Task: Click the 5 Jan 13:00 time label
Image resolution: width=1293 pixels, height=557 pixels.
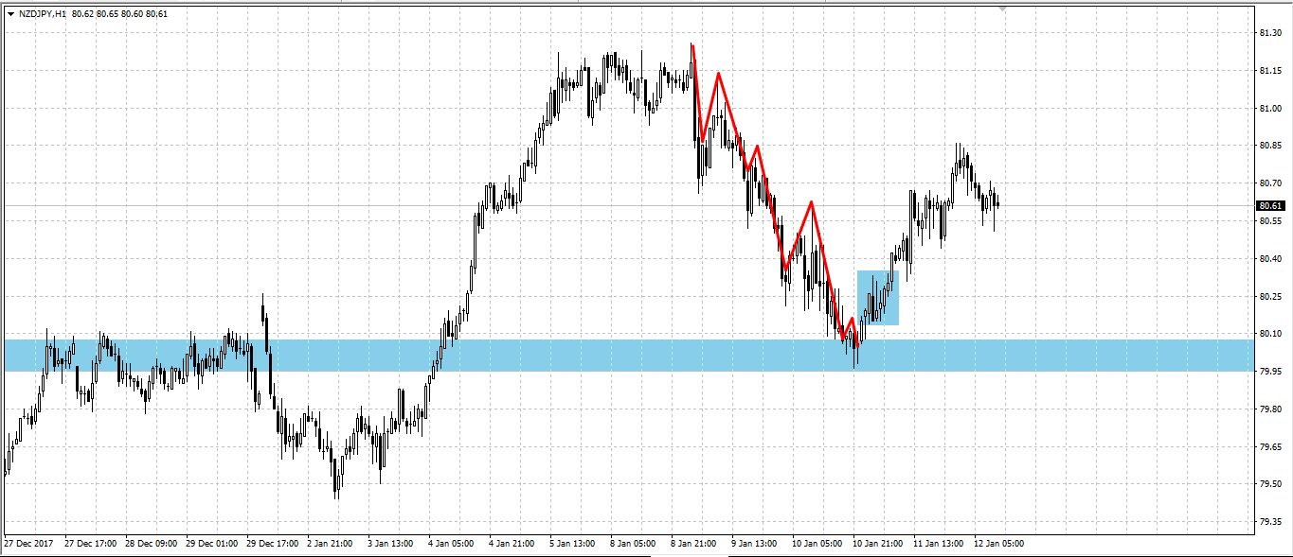Action: click(572, 544)
